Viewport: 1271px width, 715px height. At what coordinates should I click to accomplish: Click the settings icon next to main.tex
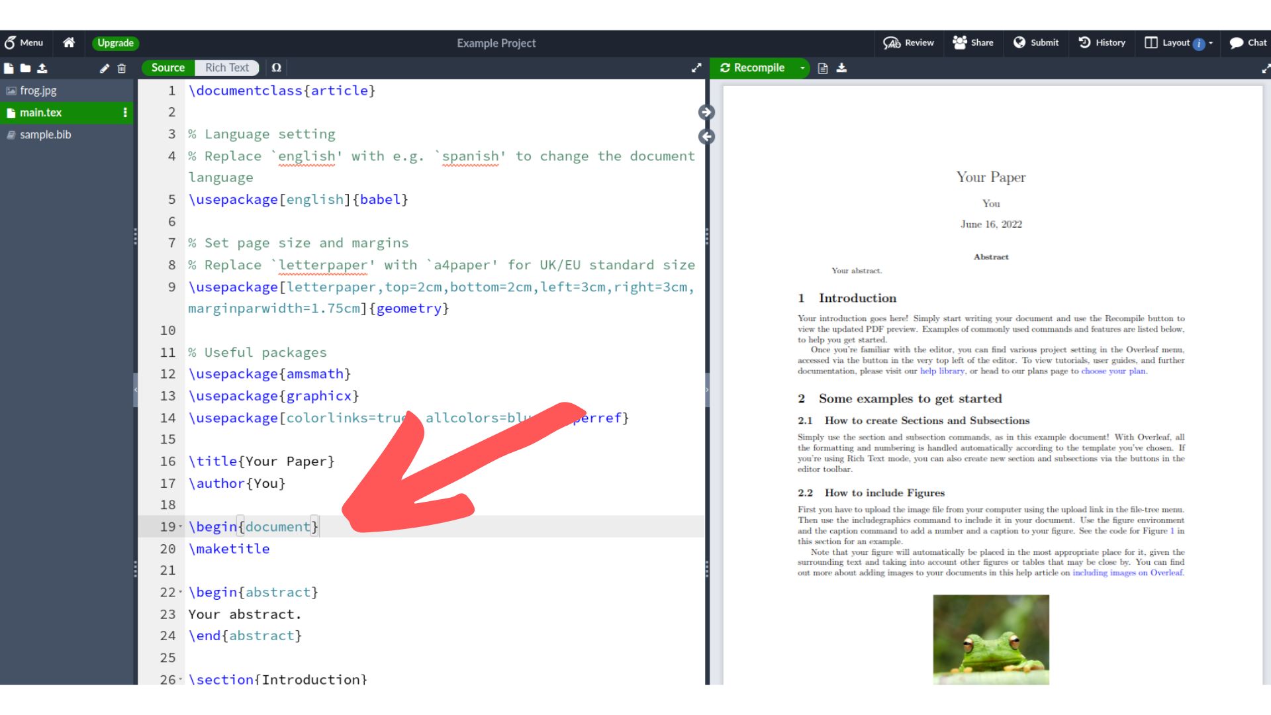tap(125, 112)
